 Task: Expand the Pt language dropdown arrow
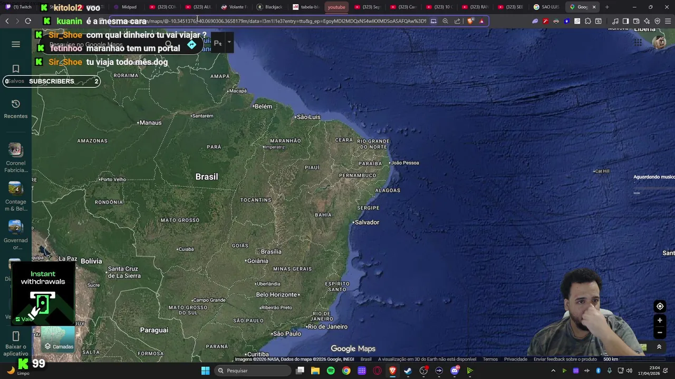(229, 43)
